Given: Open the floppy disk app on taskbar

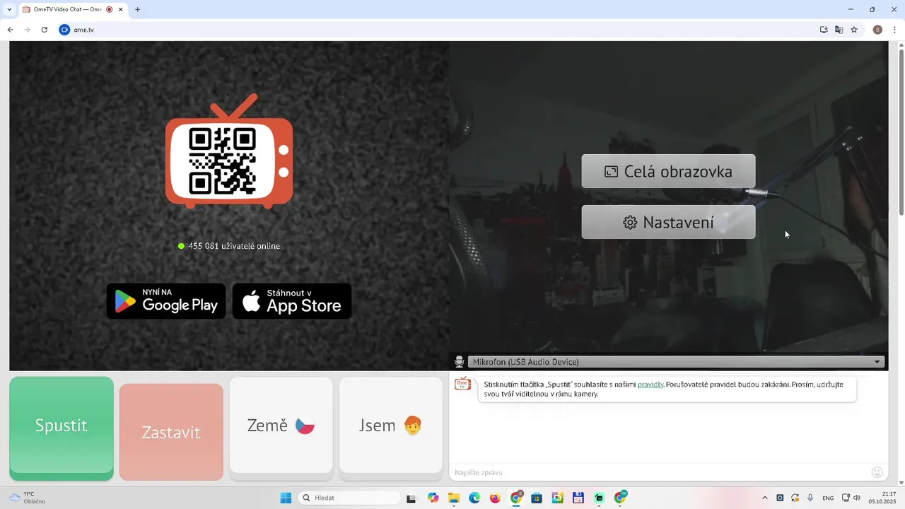Looking at the screenshot, I should point(578,498).
